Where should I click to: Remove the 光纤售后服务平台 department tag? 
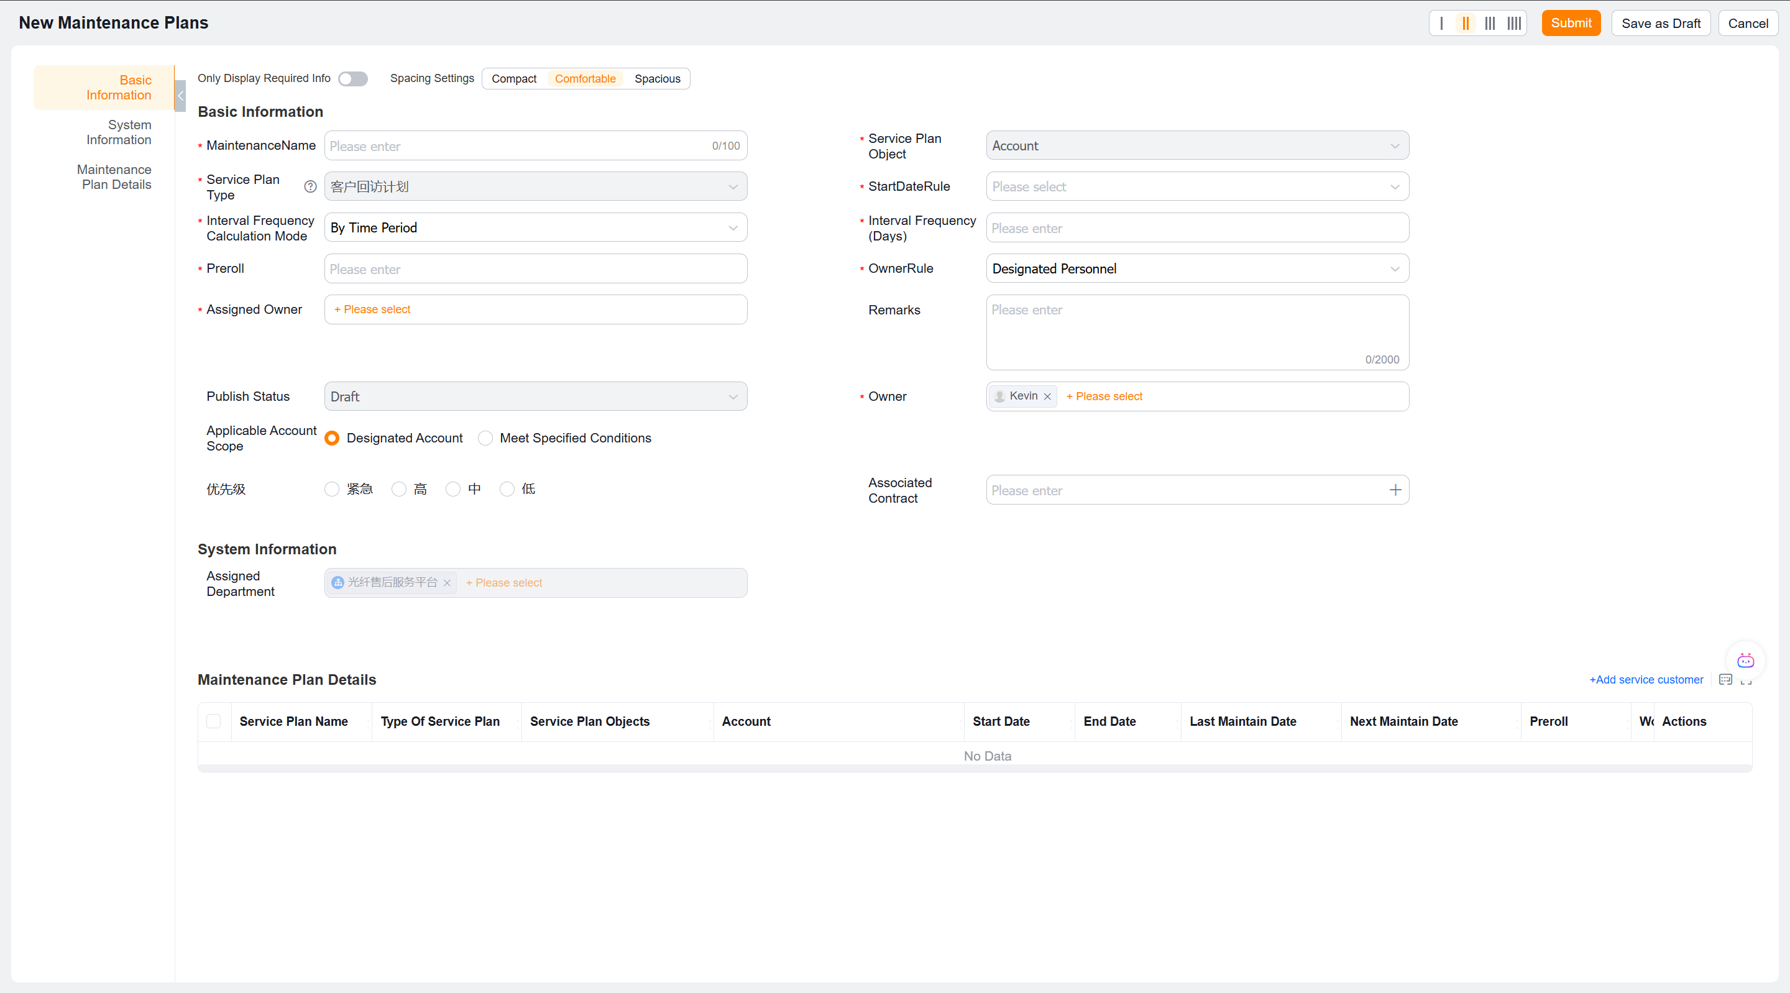click(447, 583)
